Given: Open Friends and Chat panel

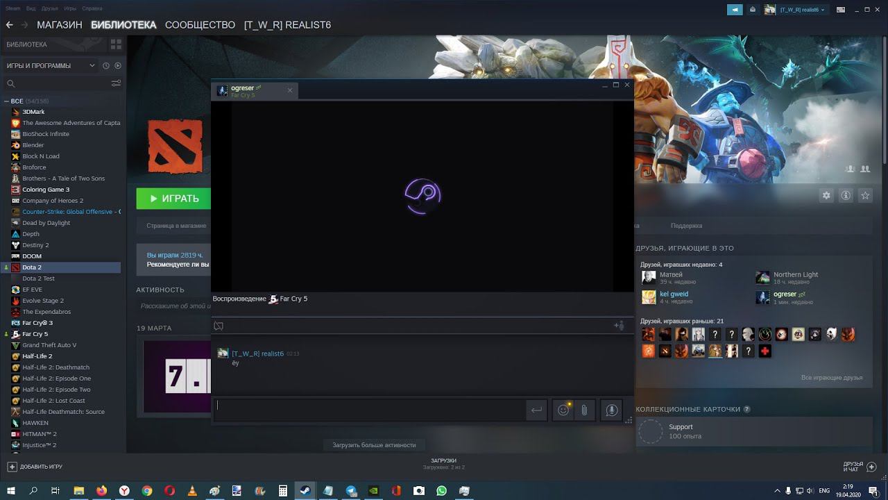Looking at the screenshot, I should [x=860, y=467].
